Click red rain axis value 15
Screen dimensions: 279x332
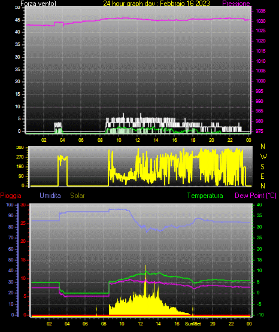point(23,260)
